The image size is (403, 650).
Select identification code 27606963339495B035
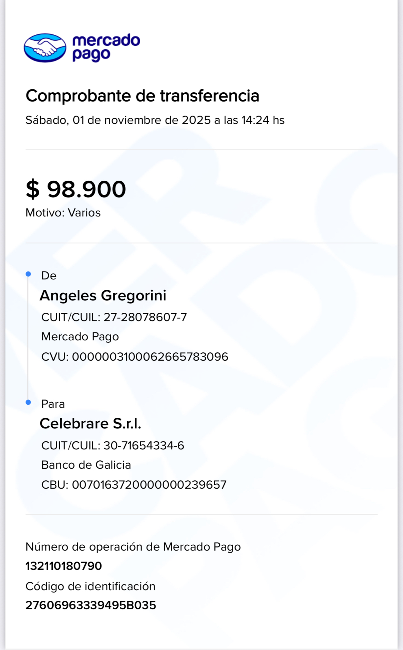pyautogui.click(x=91, y=605)
